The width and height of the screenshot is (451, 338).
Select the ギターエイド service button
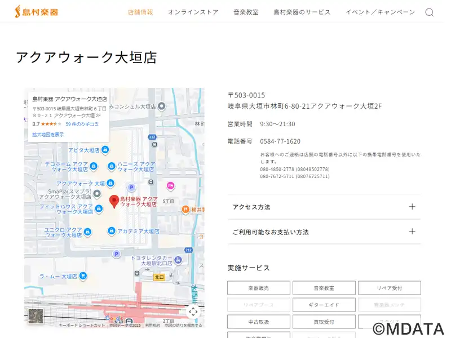point(324,305)
